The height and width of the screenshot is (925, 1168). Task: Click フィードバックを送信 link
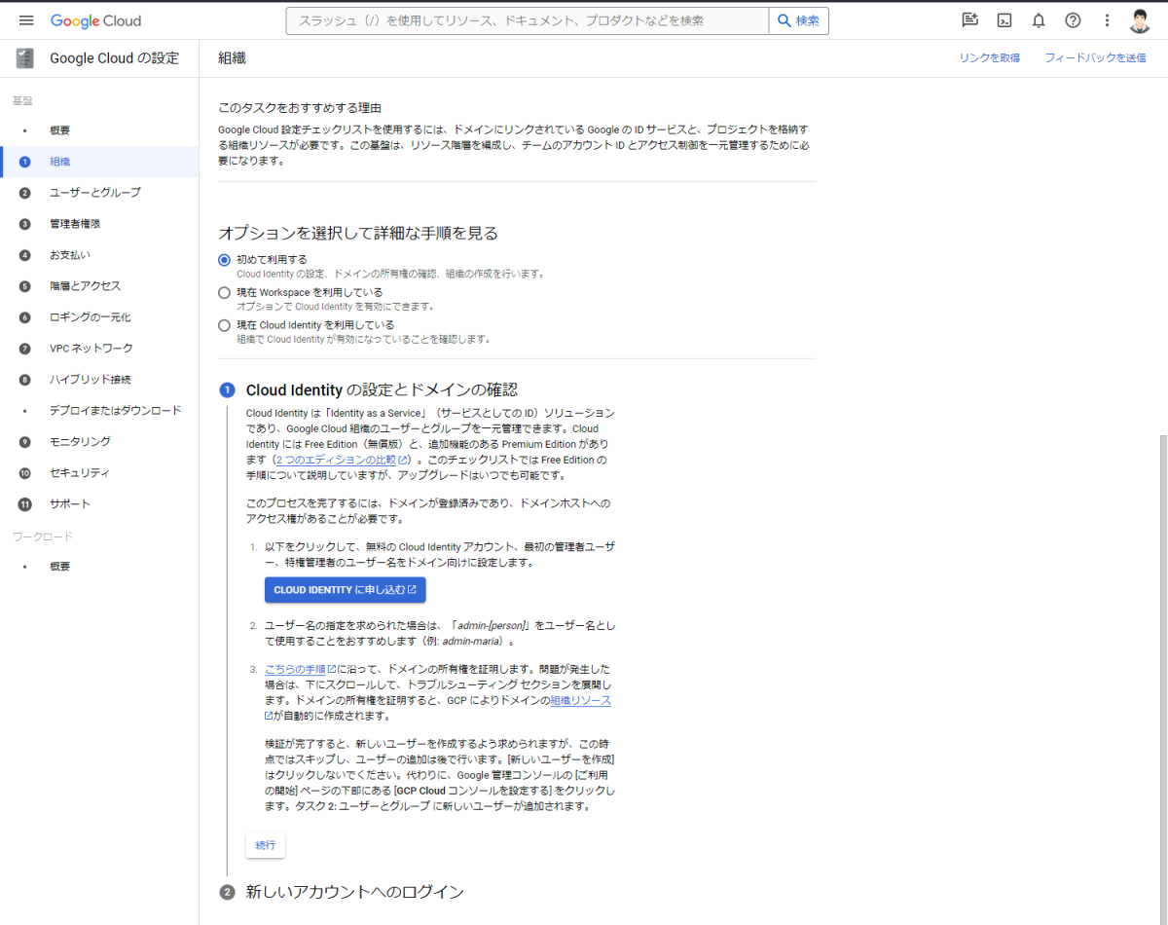point(1095,58)
